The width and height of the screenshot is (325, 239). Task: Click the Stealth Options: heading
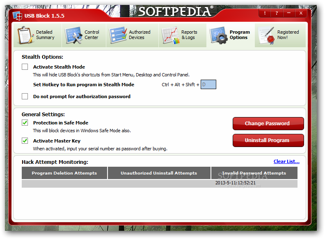[42, 57]
